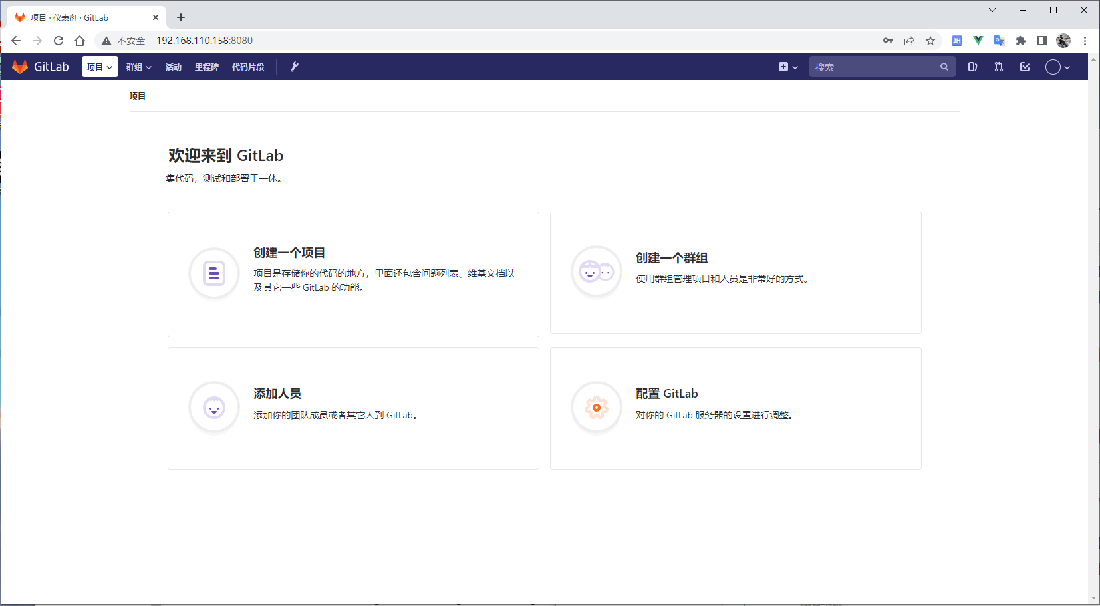This screenshot has width=1100, height=606.
Task: Open admin area wrench icon
Action: tap(295, 67)
